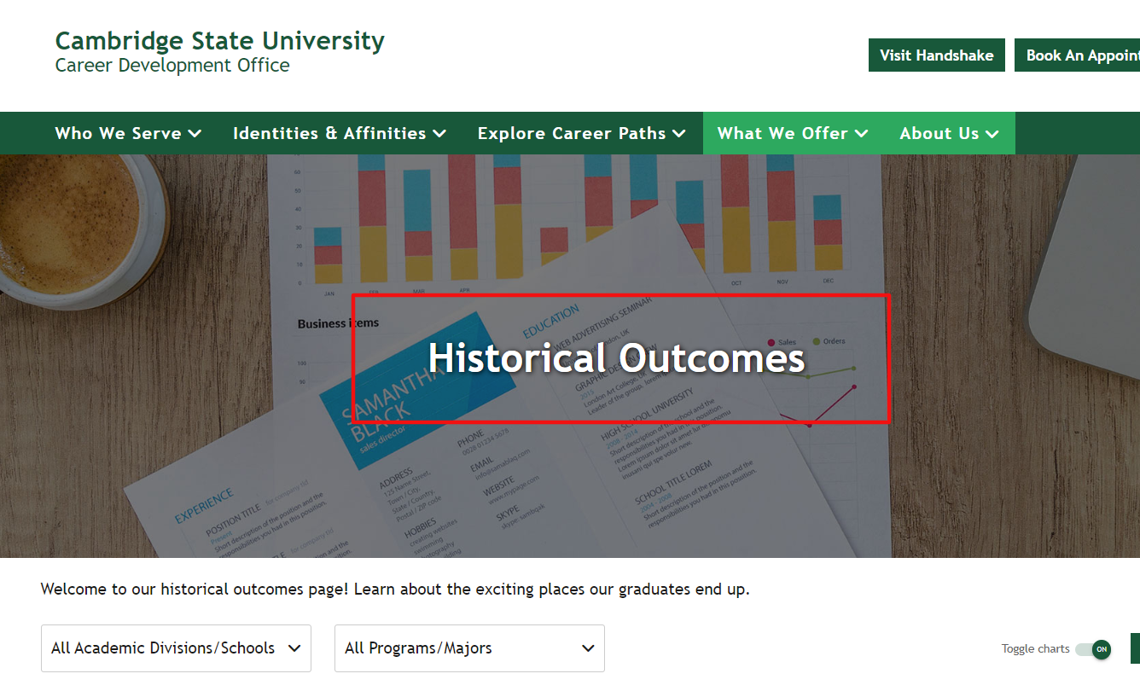
Task: Open the Explore Career Paths menu label
Action: click(x=571, y=133)
